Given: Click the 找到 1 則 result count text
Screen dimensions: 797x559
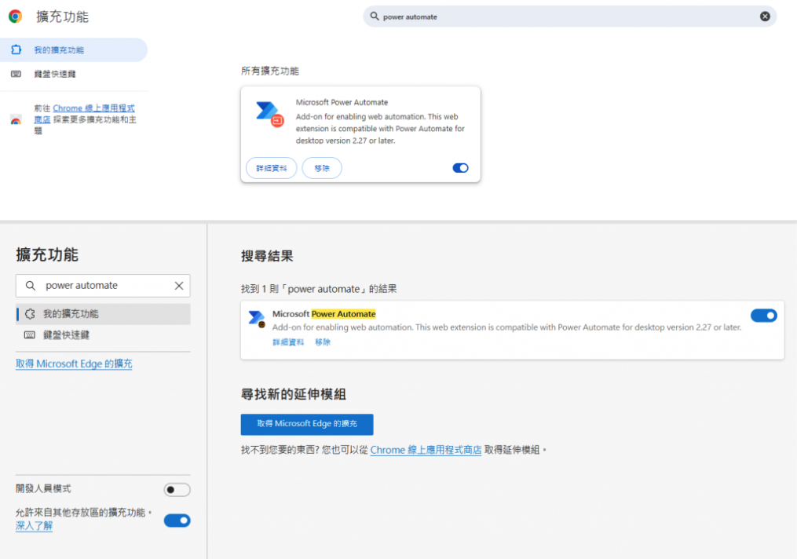Looking at the screenshot, I should point(319,289).
